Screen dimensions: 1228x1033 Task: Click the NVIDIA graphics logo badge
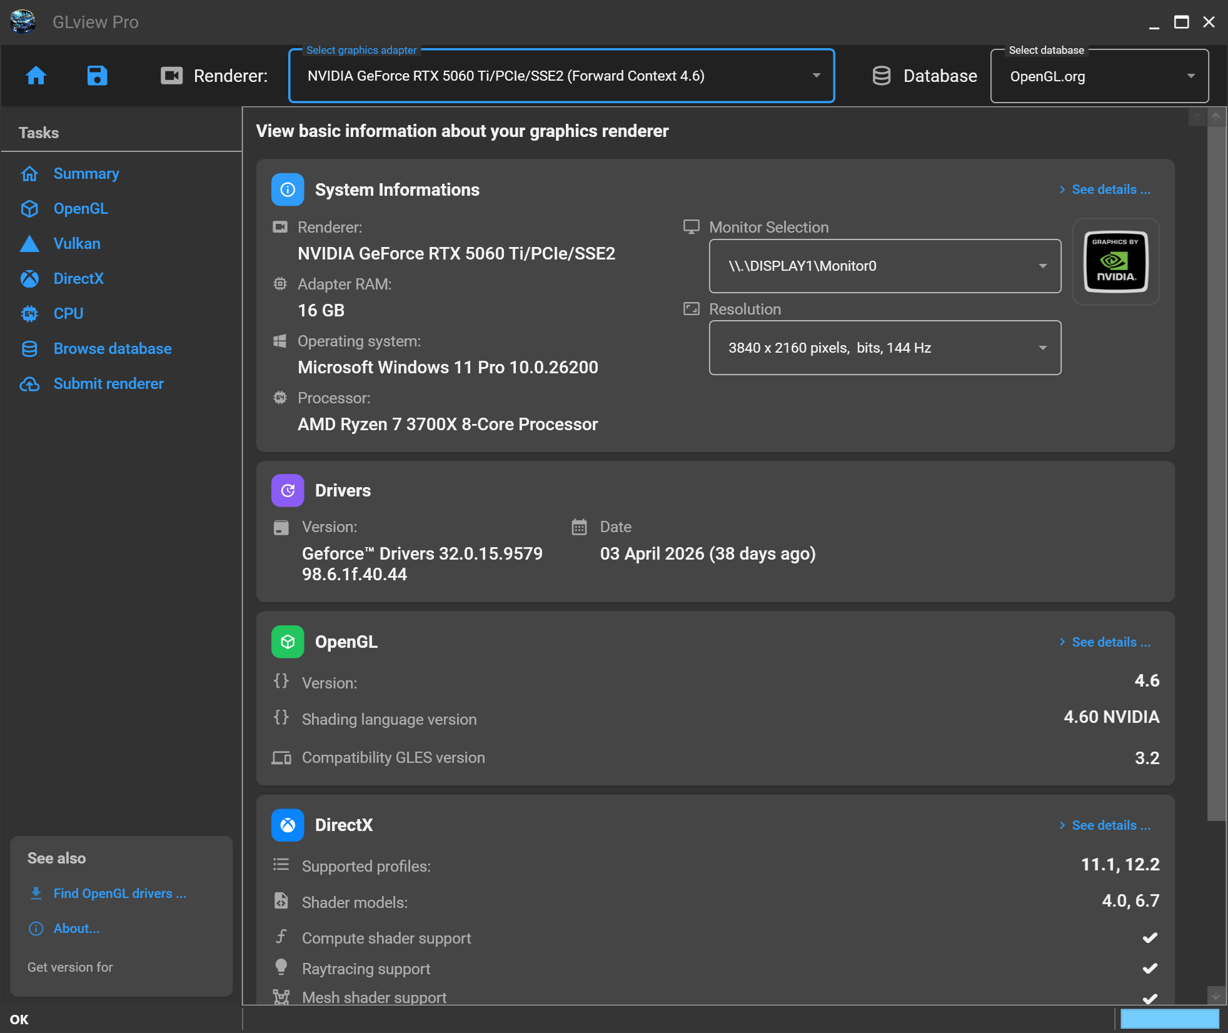(1116, 262)
